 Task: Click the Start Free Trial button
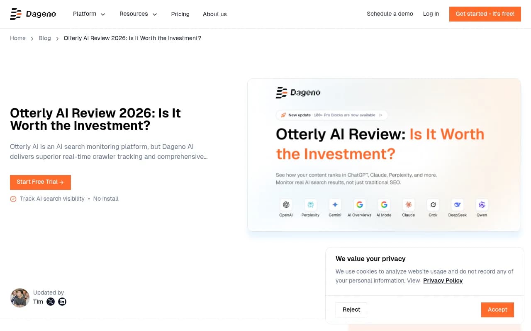pos(40,182)
